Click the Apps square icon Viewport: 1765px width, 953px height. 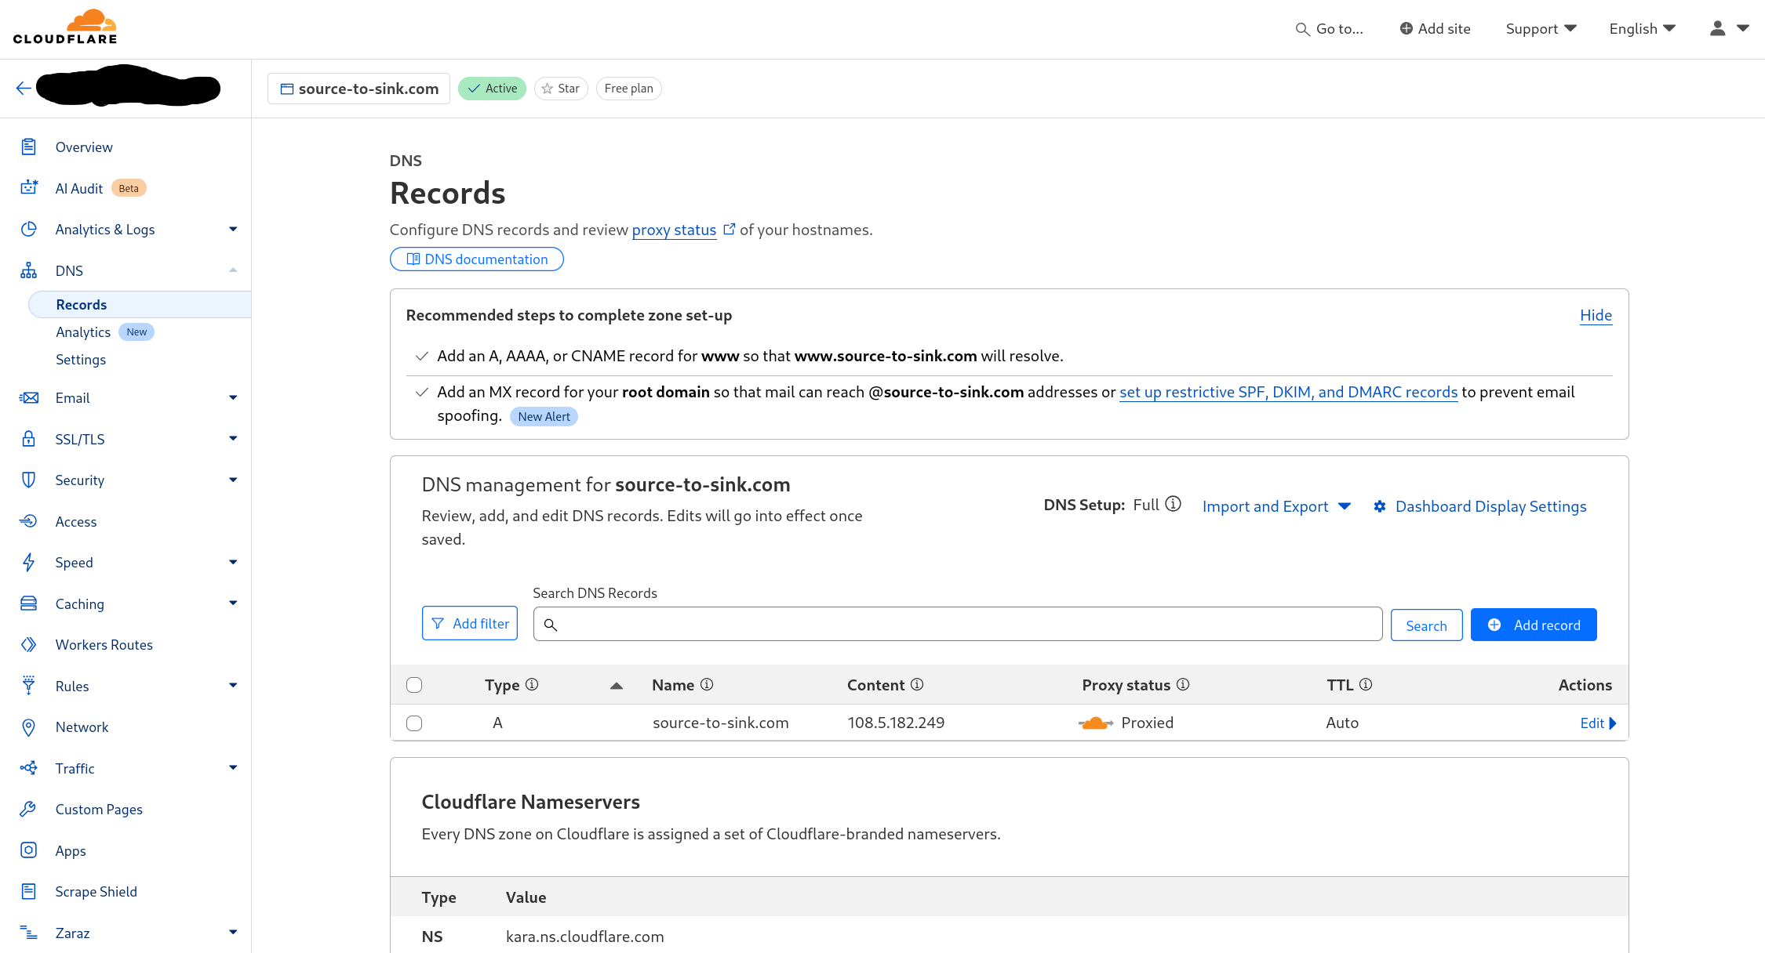pyautogui.click(x=29, y=850)
